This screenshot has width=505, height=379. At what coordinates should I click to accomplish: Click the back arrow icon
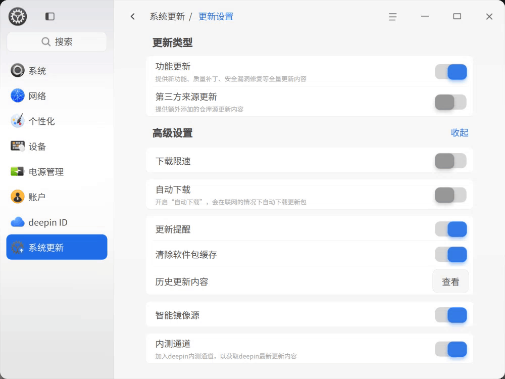[x=133, y=17]
